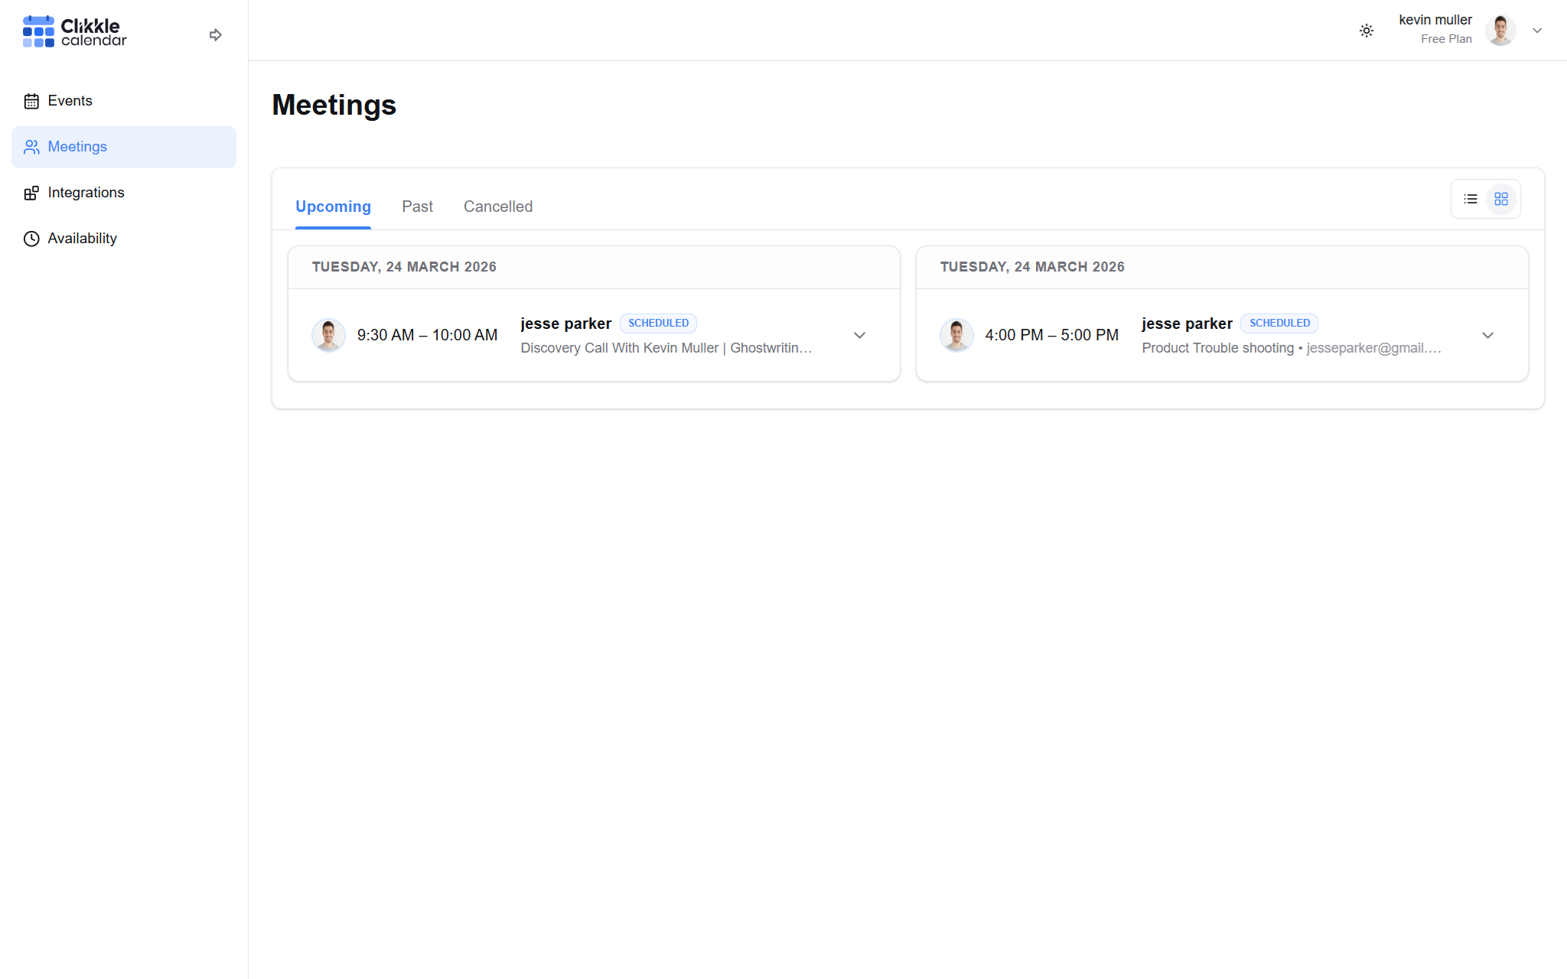
Task: Open Events in the sidebar
Action: pyautogui.click(x=70, y=101)
